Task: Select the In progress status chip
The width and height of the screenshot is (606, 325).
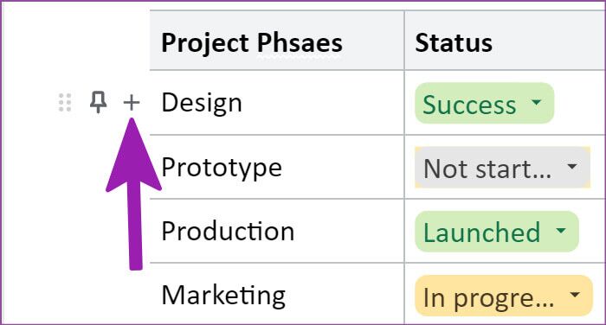Action: 504,296
